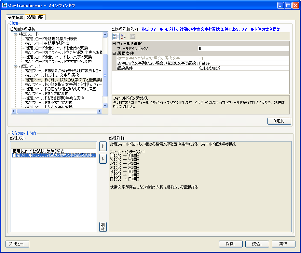Collapse the 指定フィールド tree node
Viewport: 301px width, 253px height.
coord(15,66)
